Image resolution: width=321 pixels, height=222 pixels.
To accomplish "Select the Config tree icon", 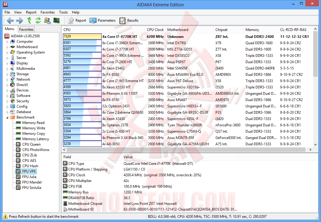I will (x=13, y=106).
